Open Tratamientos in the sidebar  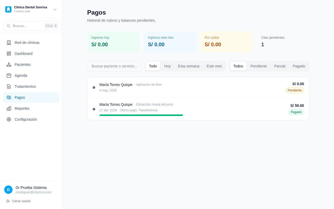pos(31,86)
